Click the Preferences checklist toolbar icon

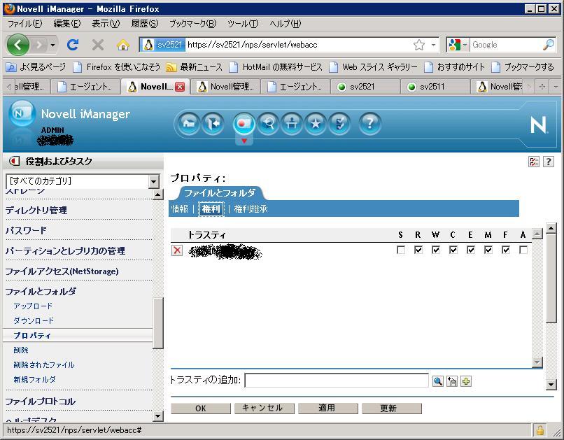339,124
